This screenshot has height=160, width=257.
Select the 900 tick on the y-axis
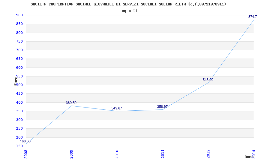tap(19, 15)
